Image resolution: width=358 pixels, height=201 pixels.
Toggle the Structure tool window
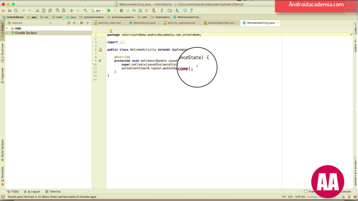(x=3, y=53)
